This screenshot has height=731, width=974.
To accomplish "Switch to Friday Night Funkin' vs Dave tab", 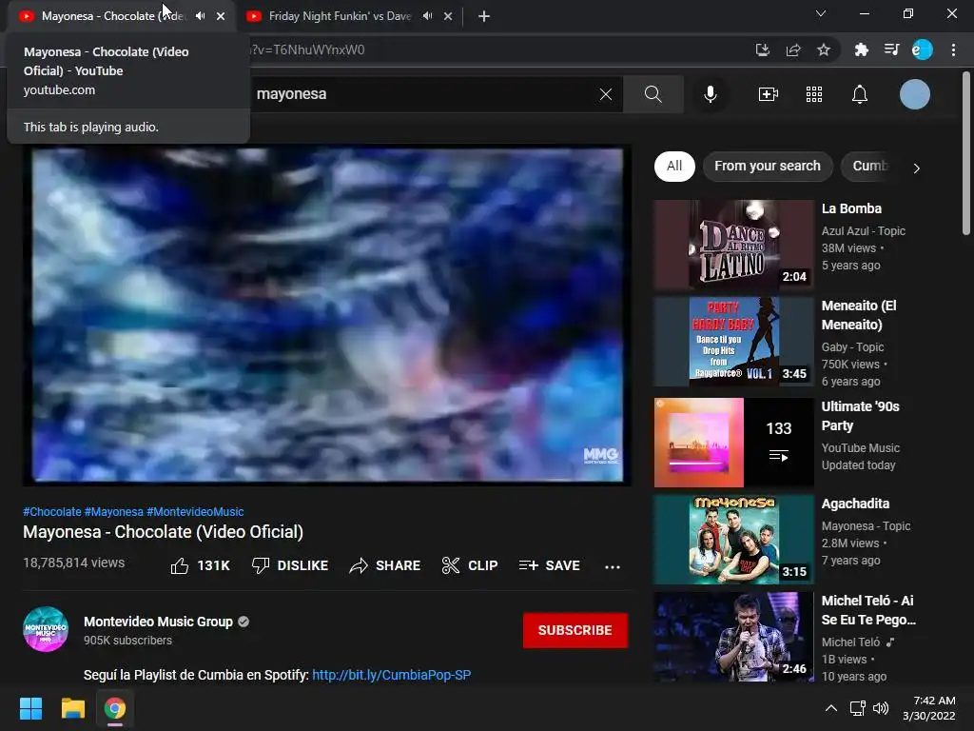I will pyautogui.click(x=340, y=16).
